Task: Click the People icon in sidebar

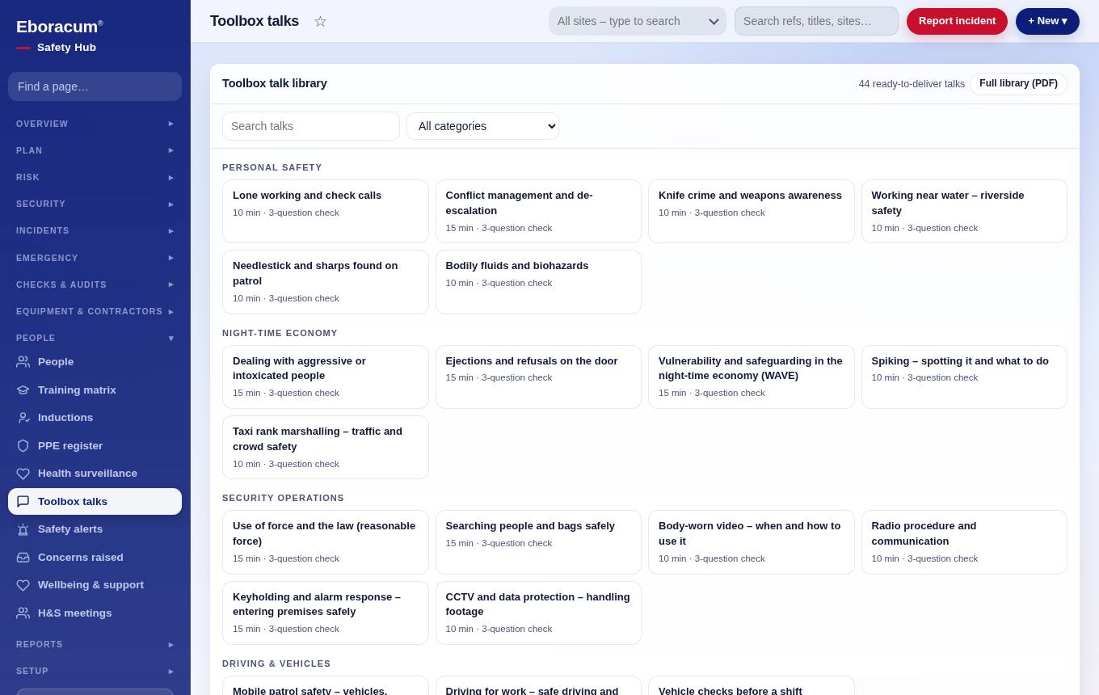Action: pos(23,362)
